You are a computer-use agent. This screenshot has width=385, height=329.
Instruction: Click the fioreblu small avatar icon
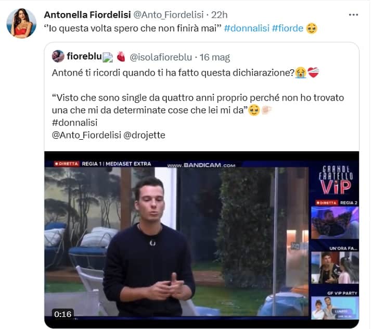point(58,56)
